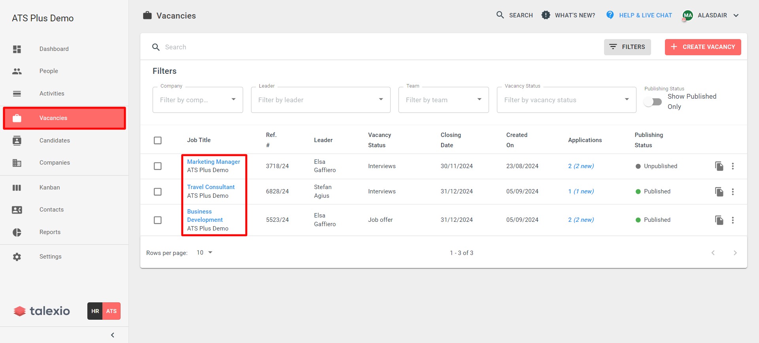
Task: Tick the Marketing Manager row checkbox
Action: [157, 166]
